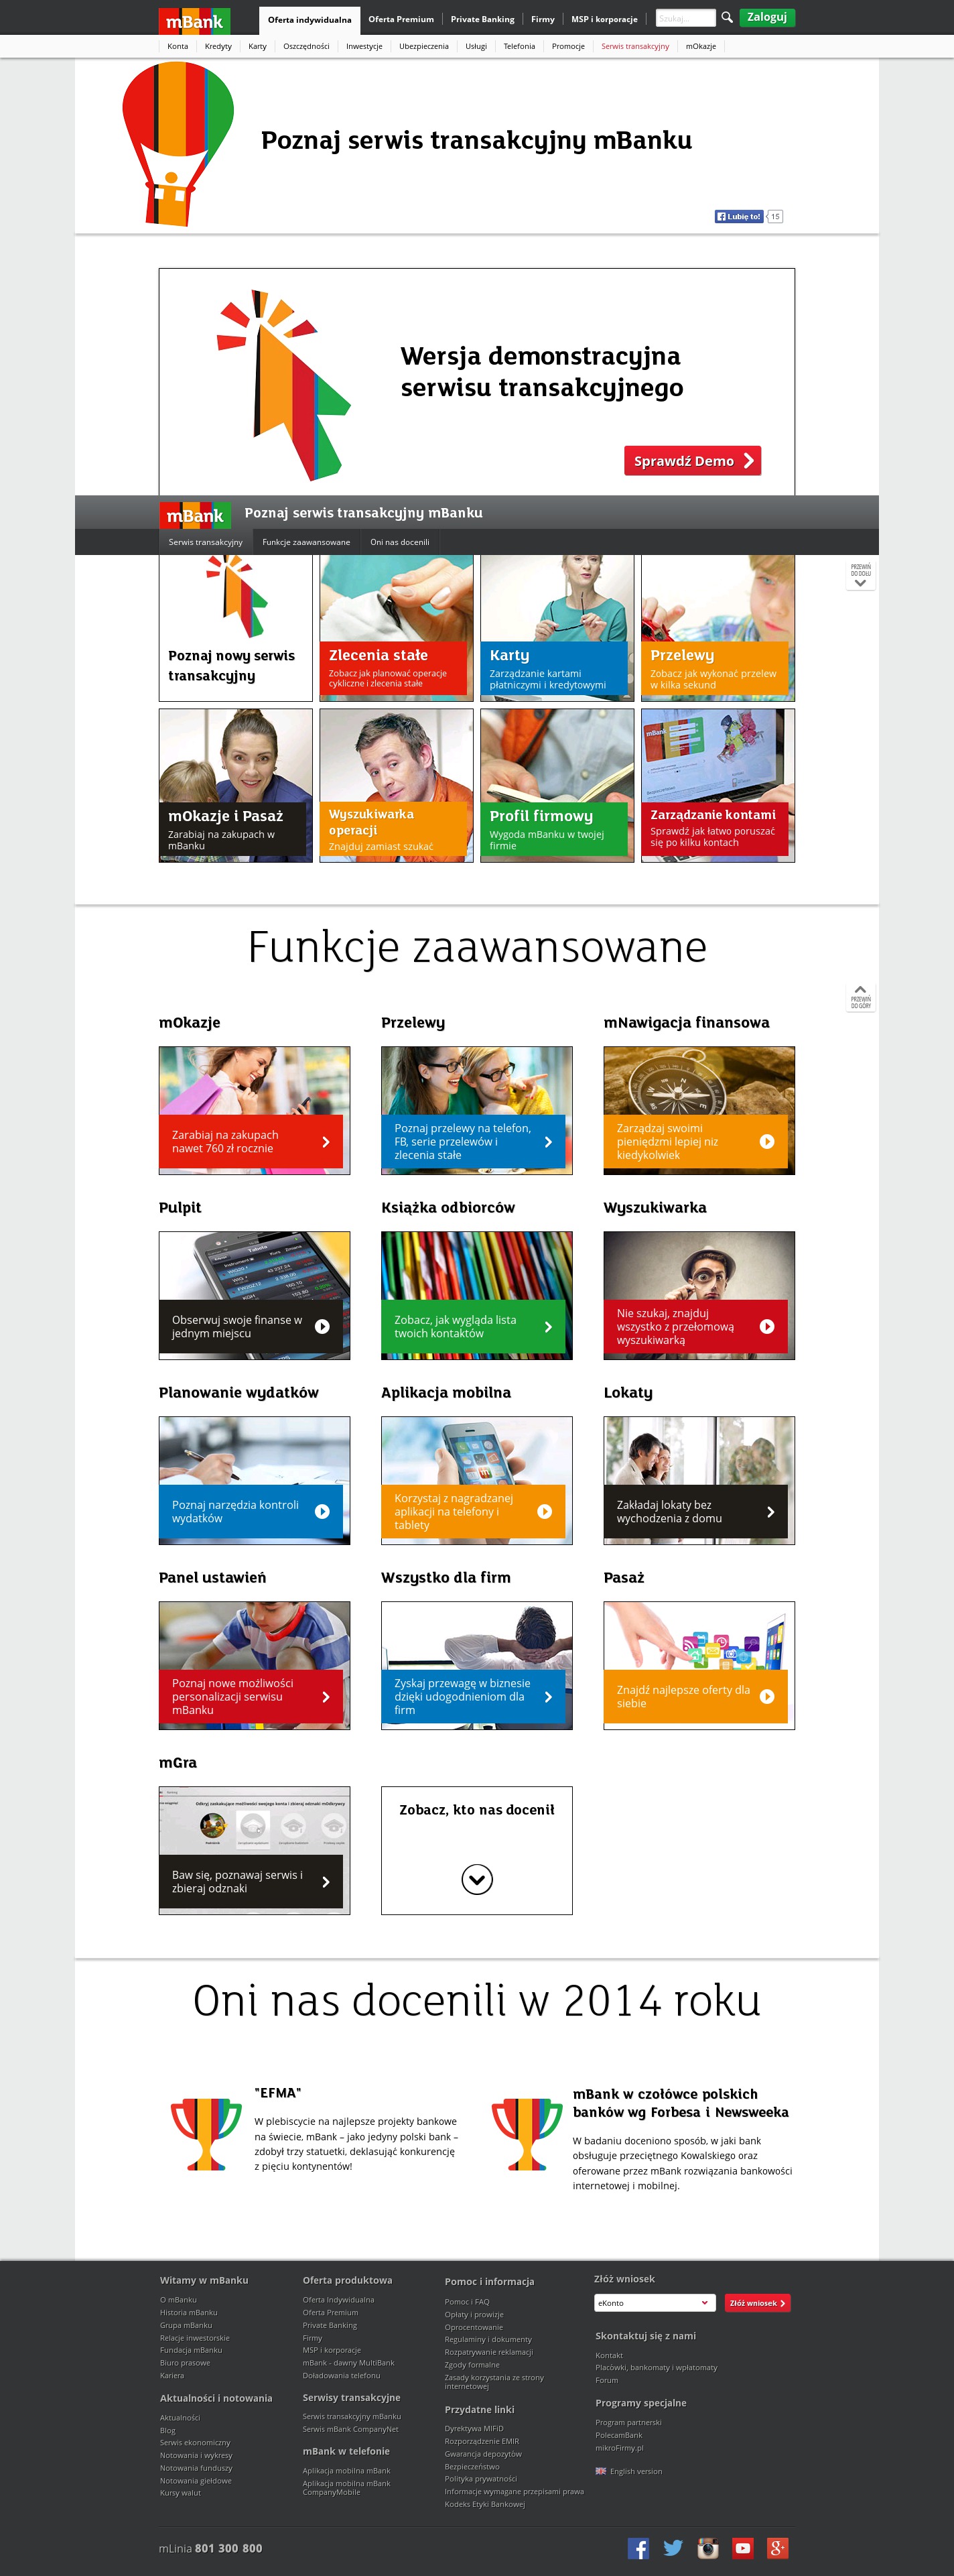Open the Karty tile
954x2576 pixels.
click(x=557, y=628)
